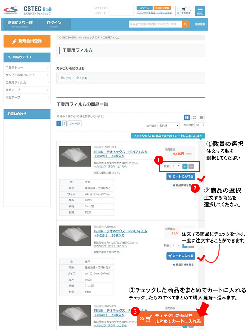
Task: Click price text 6,480円
Action: click(x=178, y=154)
